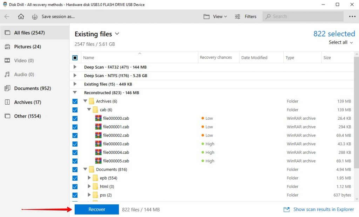Open the Filters panel
The image size is (359, 217).
[x=238, y=16]
